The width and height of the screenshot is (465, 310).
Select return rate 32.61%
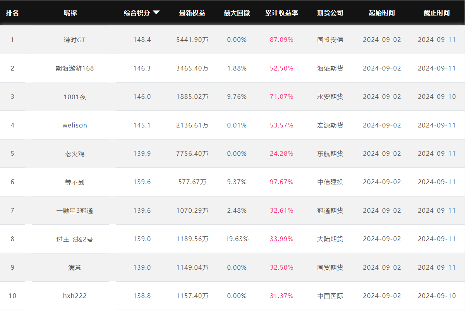click(x=281, y=210)
